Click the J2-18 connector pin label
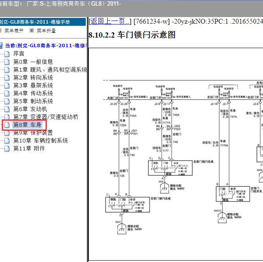The width and height of the screenshot is (263, 262). pyautogui.click(x=214, y=104)
